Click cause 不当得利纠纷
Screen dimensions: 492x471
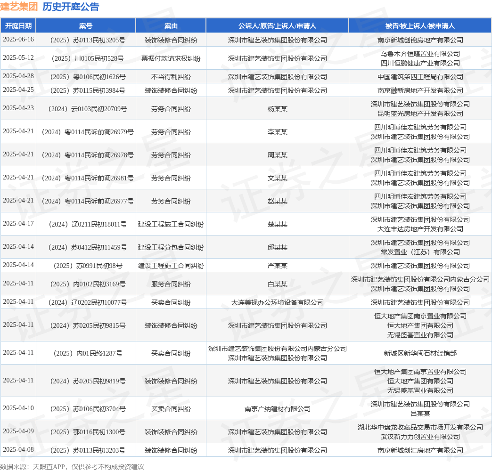[171, 77]
